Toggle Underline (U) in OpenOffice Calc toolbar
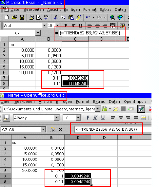This screenshot has height=187, width=159. (x=103, y=118)
